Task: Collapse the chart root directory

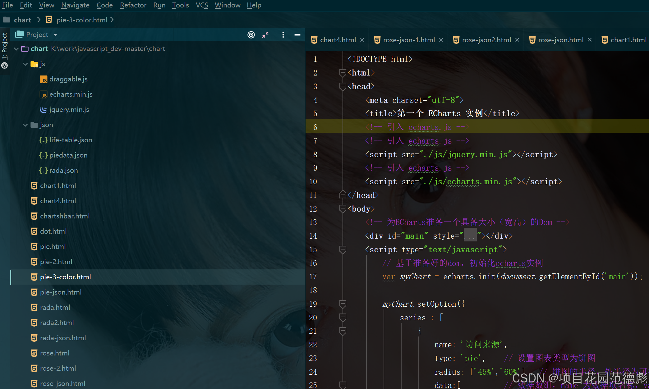Action: pos(16,49)
